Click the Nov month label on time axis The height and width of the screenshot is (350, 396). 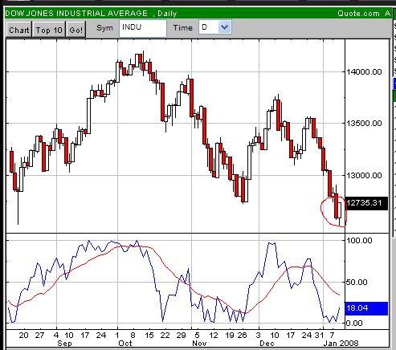click(199, 344)
